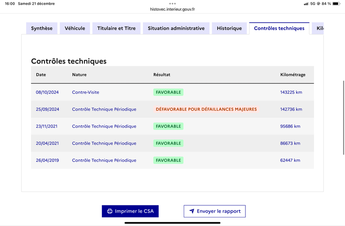The width and height of the screenshot is (345, 226).
Task: Tap the three-dot multitasking indicator at top
Action: point(172,3)
